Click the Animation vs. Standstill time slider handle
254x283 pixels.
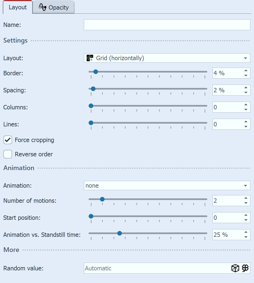120,233
